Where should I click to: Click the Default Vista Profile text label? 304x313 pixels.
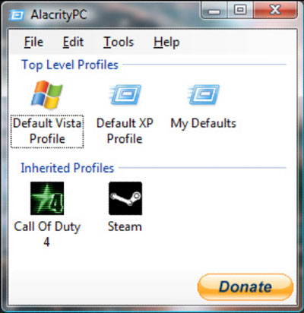point(47,131)
